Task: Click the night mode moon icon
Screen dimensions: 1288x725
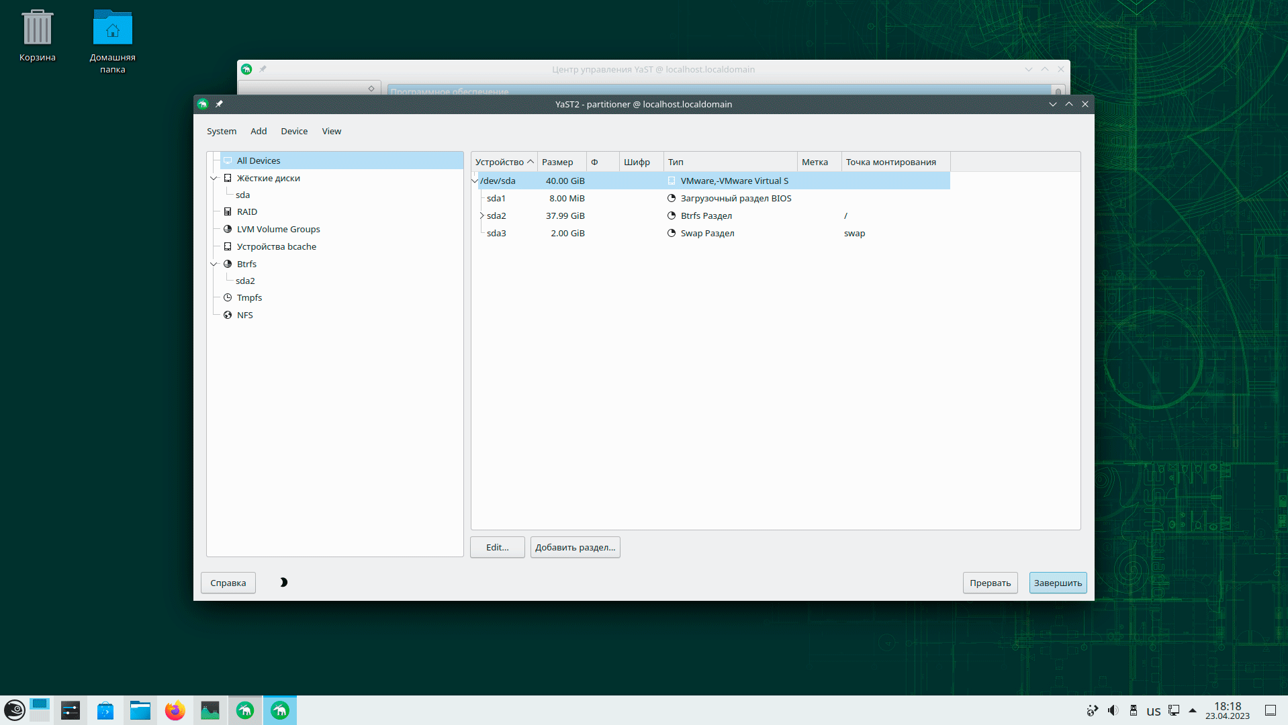Action: click(283, 582)
